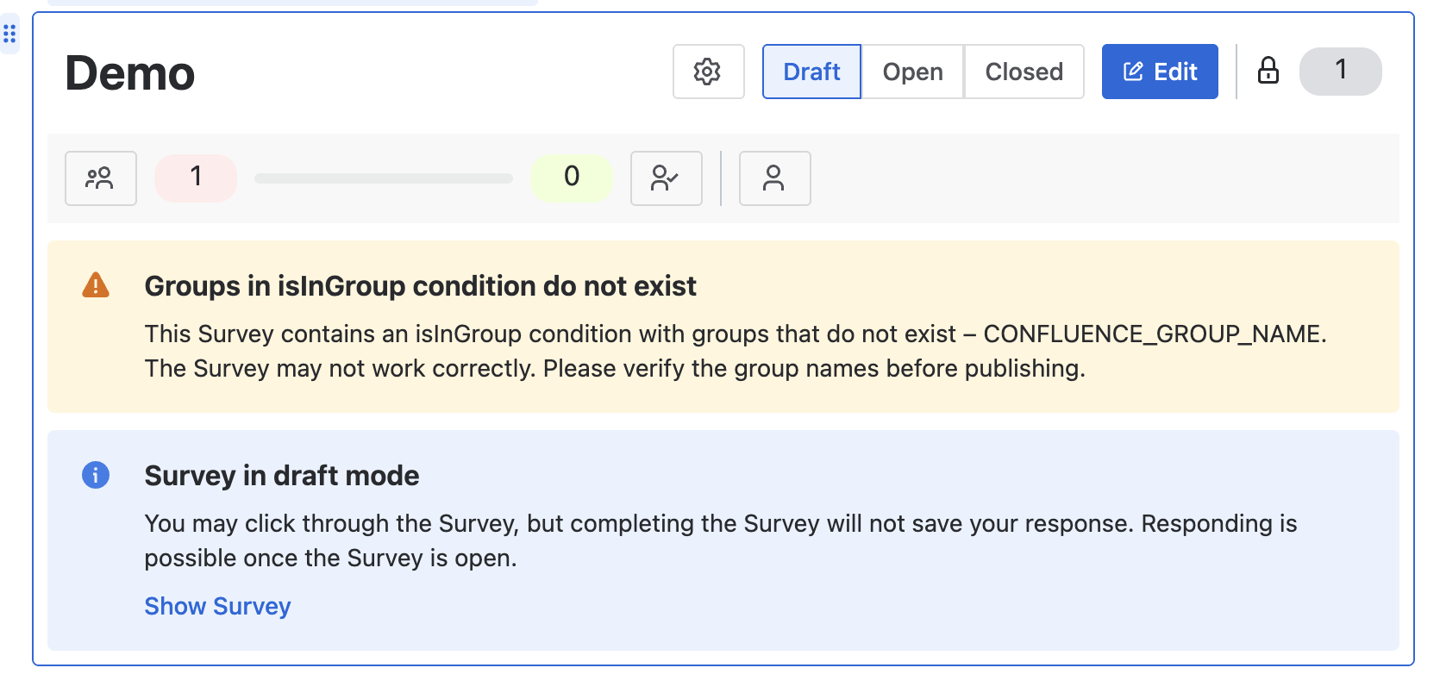Click the green completed responses counter showing 0
This screenshot has height=674, width=1440.
tap(572, 178)
